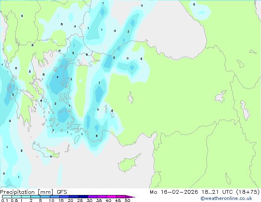Image resolution: width=261 pixels, height=202 pixels.
Task: Click the '50' legend scale label
Action: (x=127, y=200)
